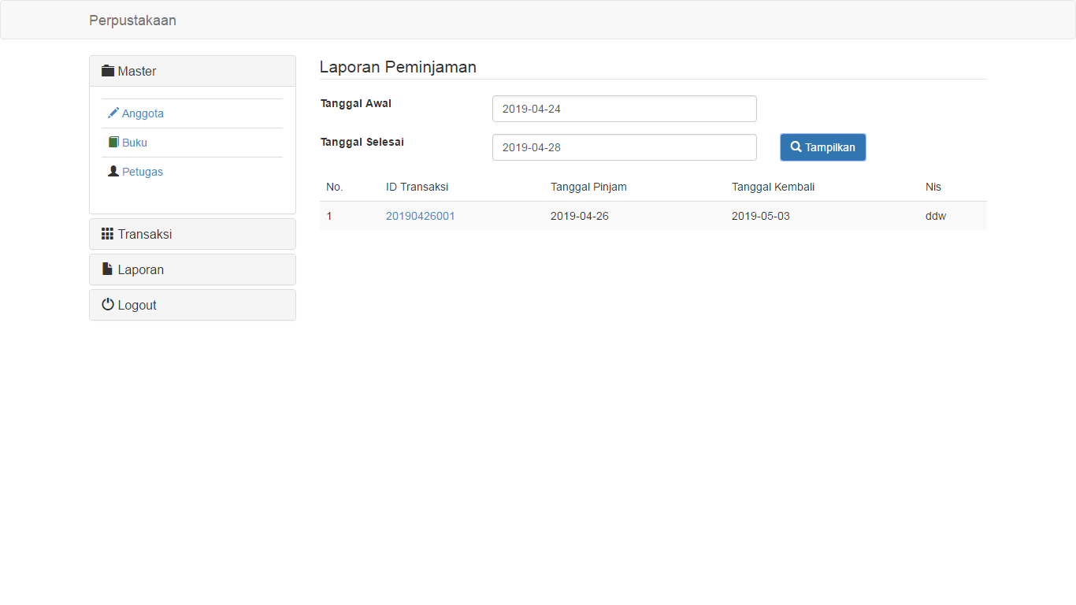
Task: Focus the Tanggal Awal date field
Action: click(624, 109)
